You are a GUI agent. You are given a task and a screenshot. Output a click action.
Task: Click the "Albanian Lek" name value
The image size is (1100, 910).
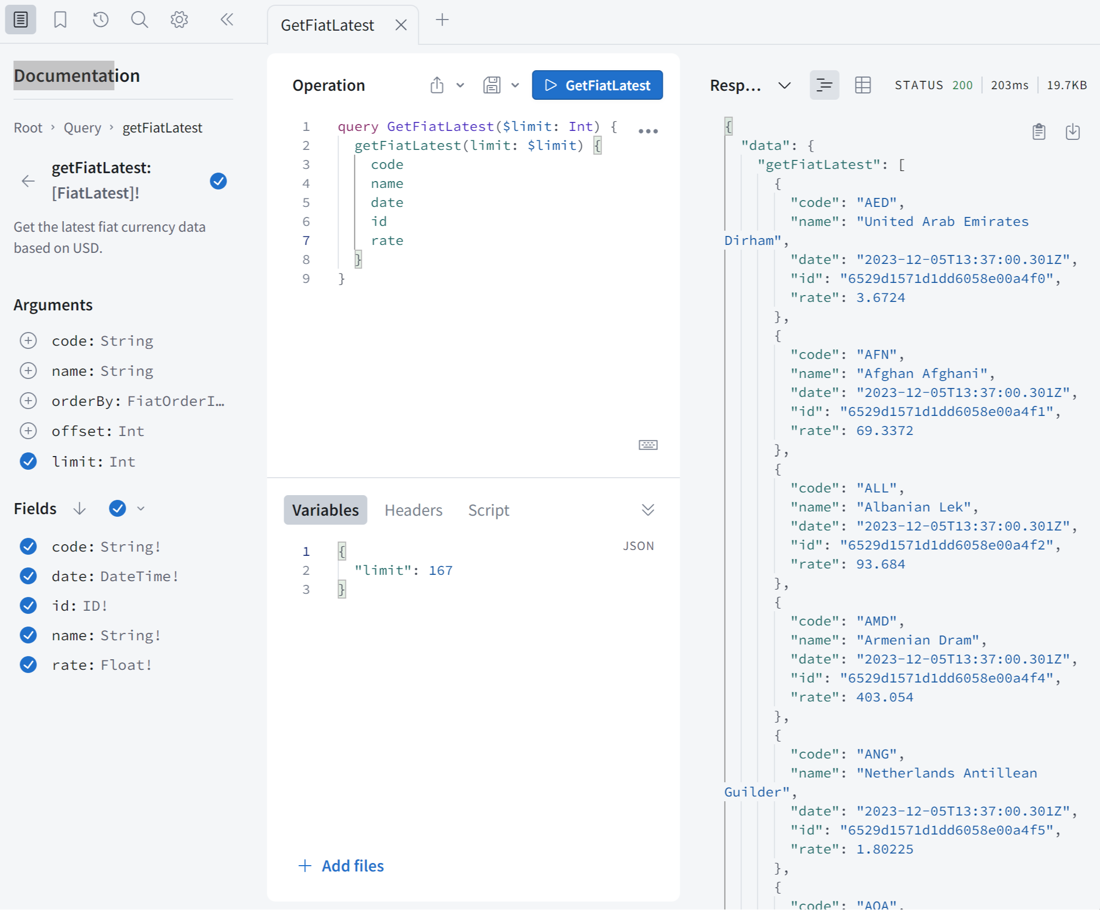(x=914, y=507)
